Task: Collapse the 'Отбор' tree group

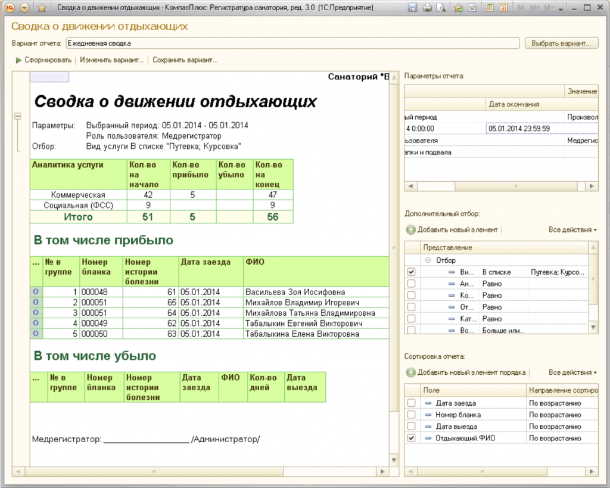Action: pyautogui.click(x=428, y=260)
